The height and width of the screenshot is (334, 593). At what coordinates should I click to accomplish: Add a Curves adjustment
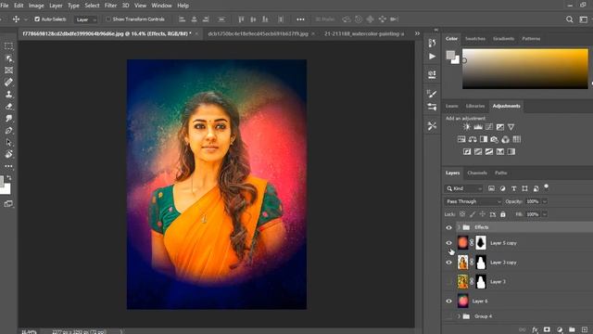tap(489, 127)
